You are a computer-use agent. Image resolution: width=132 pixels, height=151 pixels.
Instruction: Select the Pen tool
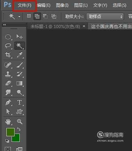[8, 102]
